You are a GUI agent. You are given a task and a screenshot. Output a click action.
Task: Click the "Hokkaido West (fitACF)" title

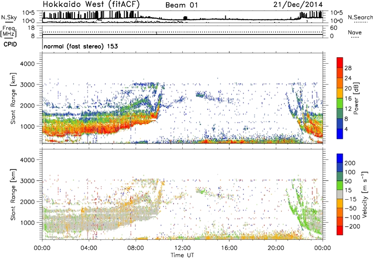tap(91, 4)
